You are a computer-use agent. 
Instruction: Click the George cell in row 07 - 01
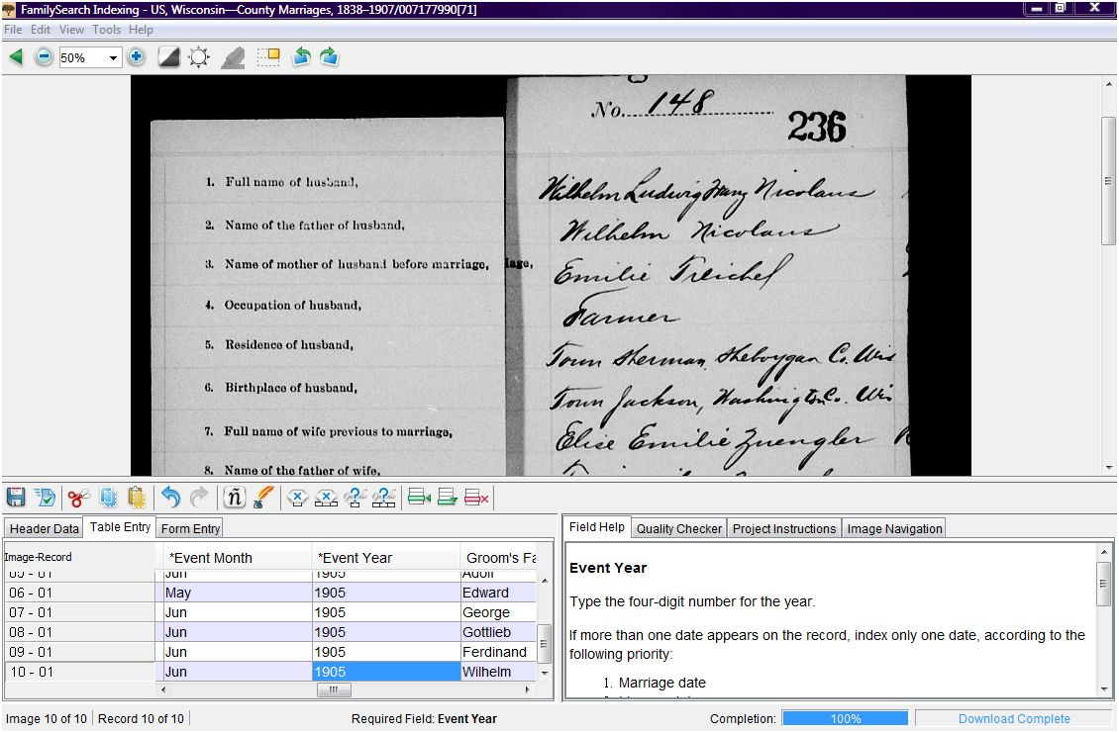[498, 612]
